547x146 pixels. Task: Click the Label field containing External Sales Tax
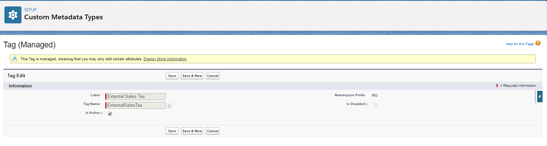(136, 97)
